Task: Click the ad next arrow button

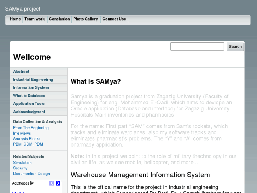Action: click(58, 183)
